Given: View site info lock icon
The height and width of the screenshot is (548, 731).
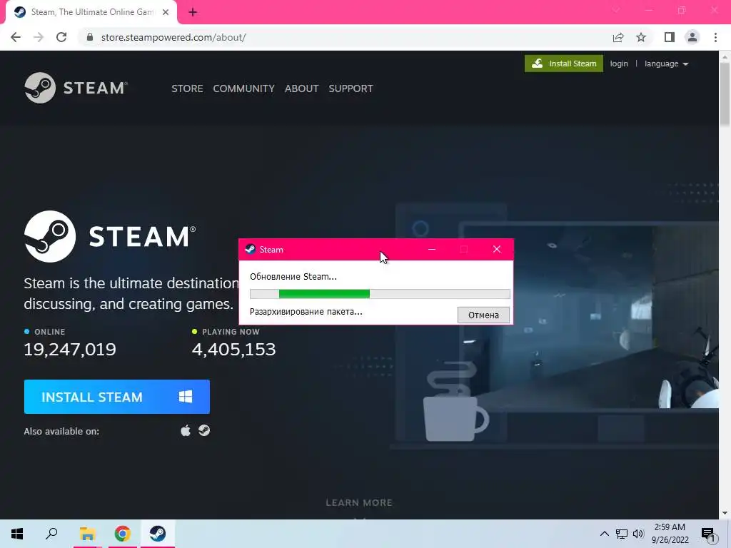Looking at the screenshot, I should tap(90, 37).
